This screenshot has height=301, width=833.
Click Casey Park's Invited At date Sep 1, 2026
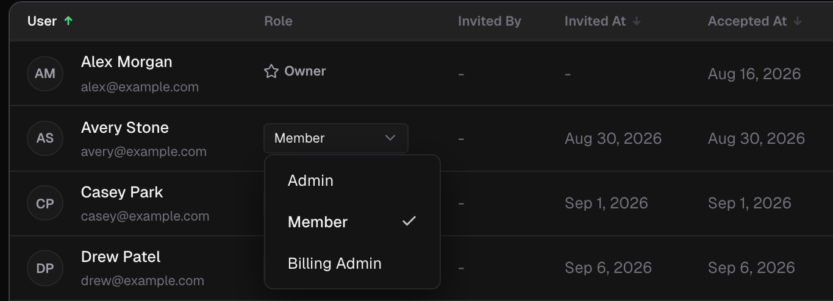[x=606, y=204]
